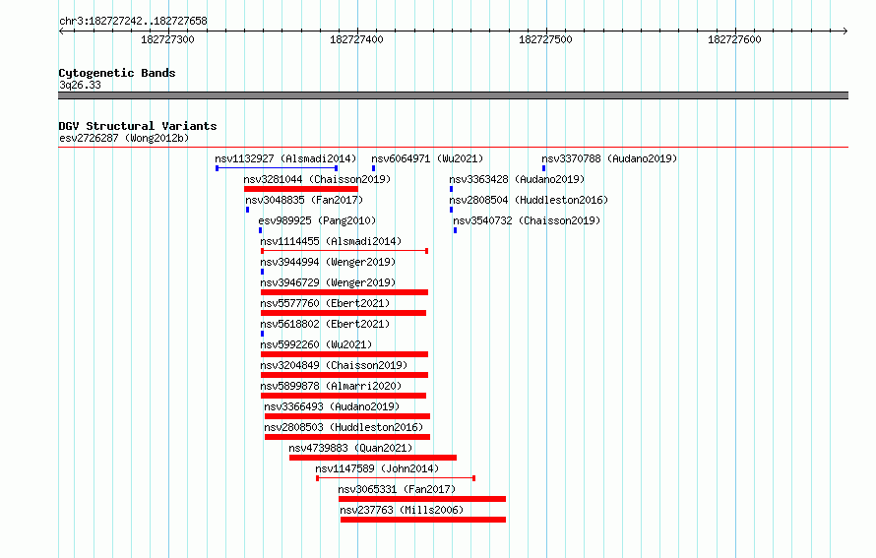Click the red bar for nsv4739883
The width and height of the screenshot is (876, 558).
point(373,458)
